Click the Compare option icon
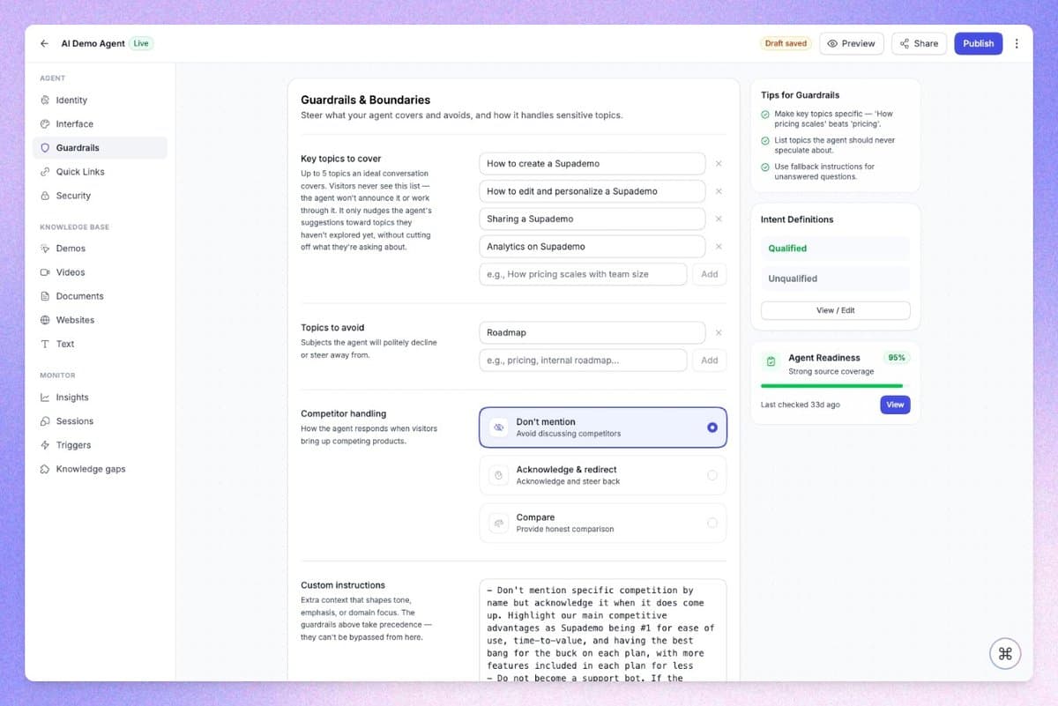The image size is (1058, 706). click(x=498, y=523)
